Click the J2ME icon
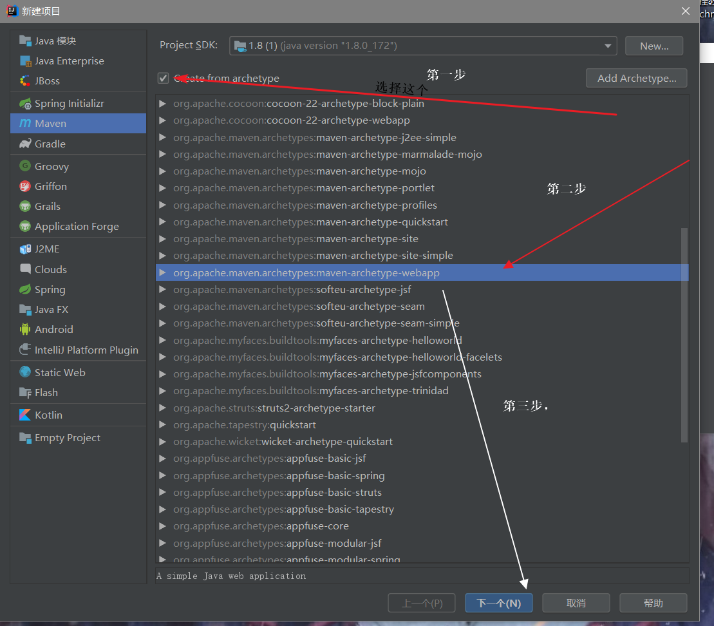The height and width of the screenshot is (626, 714). point(25,249)
